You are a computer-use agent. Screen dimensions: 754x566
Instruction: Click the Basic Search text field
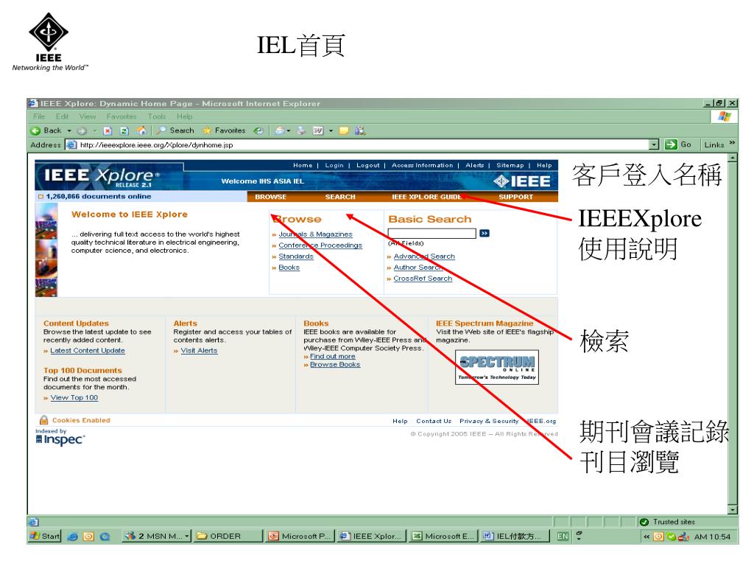(x=431, y=234)
